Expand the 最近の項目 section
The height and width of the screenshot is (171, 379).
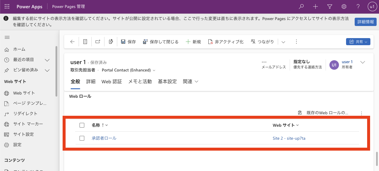pyautogui.click(x=47, y=60)
